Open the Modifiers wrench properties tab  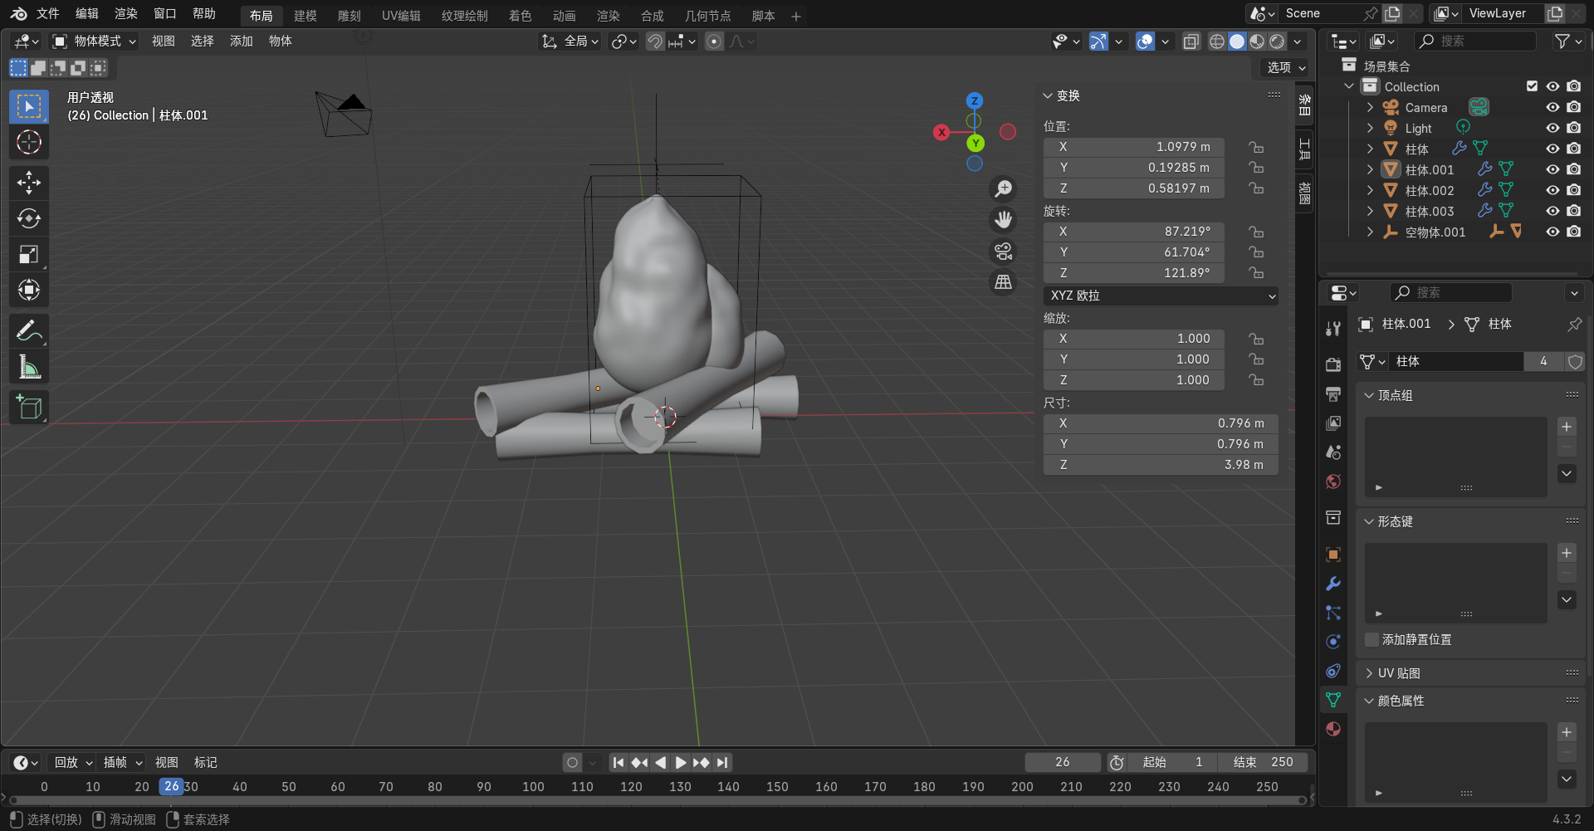pyautogui.click(x=1333, y=584)
